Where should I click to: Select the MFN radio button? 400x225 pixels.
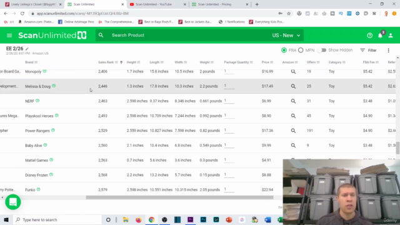301,50
